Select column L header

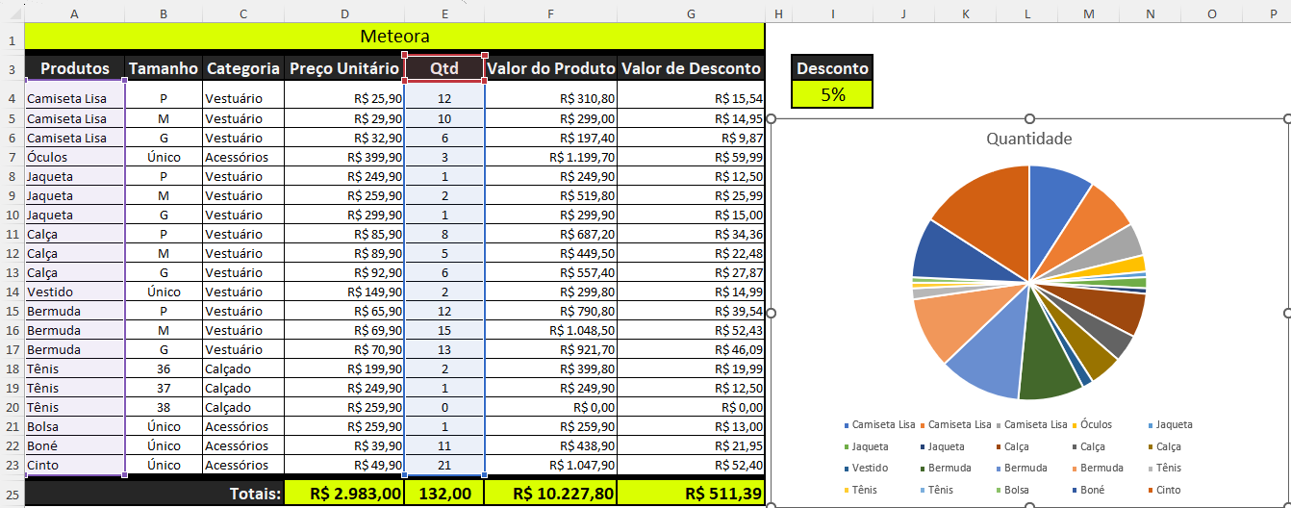(1026, 13)
